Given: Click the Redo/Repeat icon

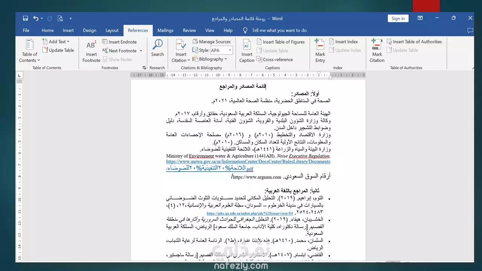Looking at the screenshot, I should click(x=50, y=18).
